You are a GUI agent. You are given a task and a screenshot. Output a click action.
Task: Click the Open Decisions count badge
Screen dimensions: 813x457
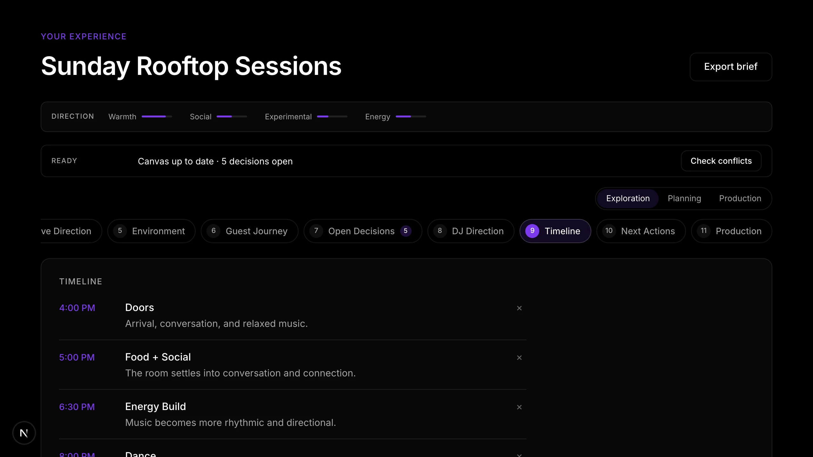[x=406, y=231]
